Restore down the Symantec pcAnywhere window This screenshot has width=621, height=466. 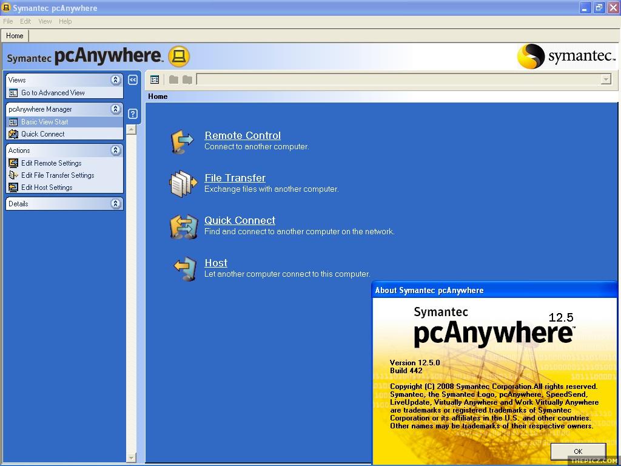[x=599, y=8]
